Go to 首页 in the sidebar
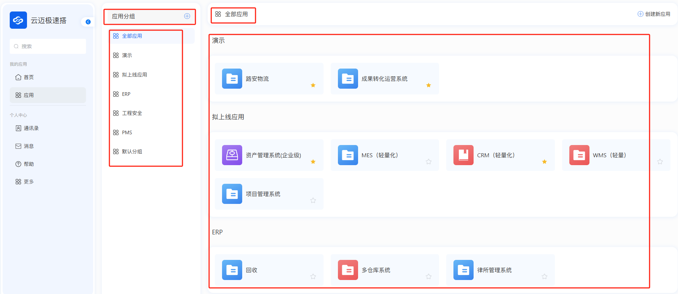The width and height of the screenshot is (678, 294). point(29,77)
